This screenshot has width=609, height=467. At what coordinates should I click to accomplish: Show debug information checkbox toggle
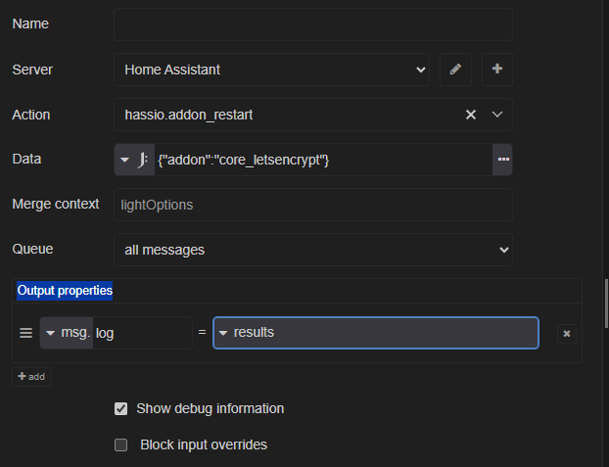121,408
